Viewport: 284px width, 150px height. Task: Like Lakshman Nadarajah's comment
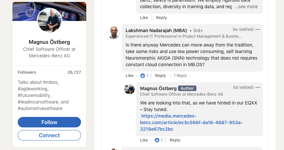coord(130,76)
